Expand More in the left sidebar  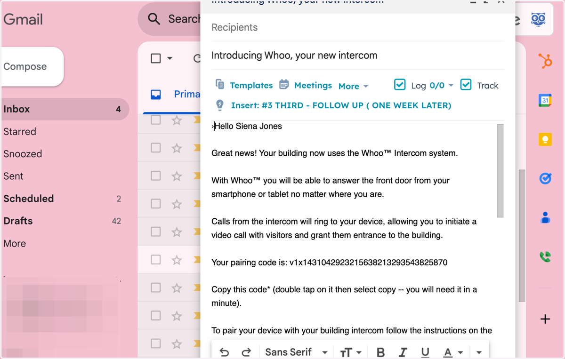(15, 244)
